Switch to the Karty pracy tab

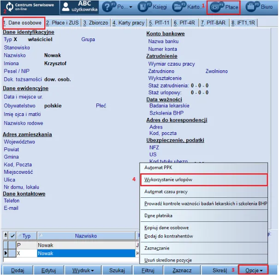[x=128, y=23]
